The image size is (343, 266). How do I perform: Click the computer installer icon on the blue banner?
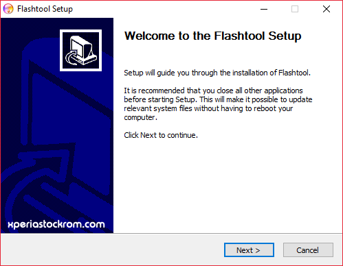click(x=80, y=51)
